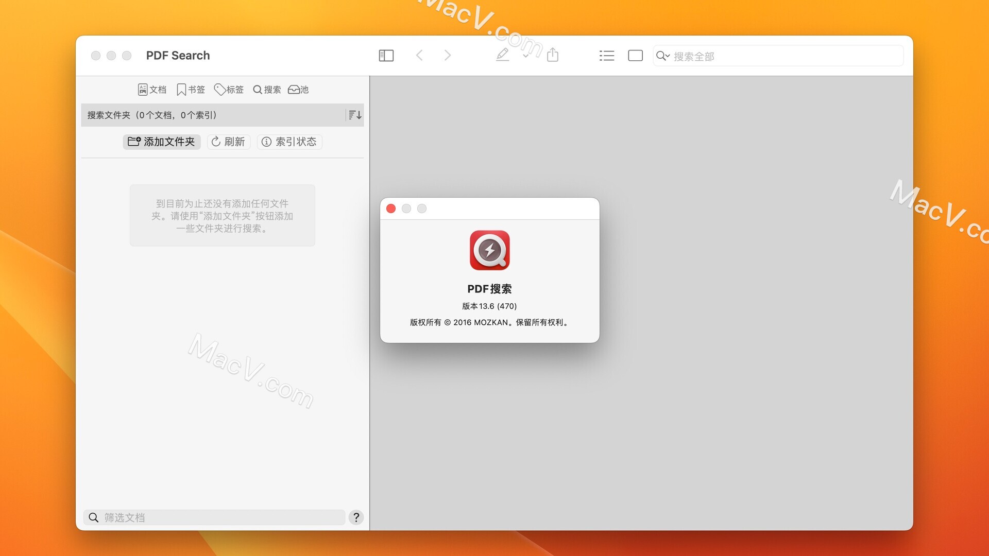
Task: Click 索引状态 button
Action: [x=289, y=142]
